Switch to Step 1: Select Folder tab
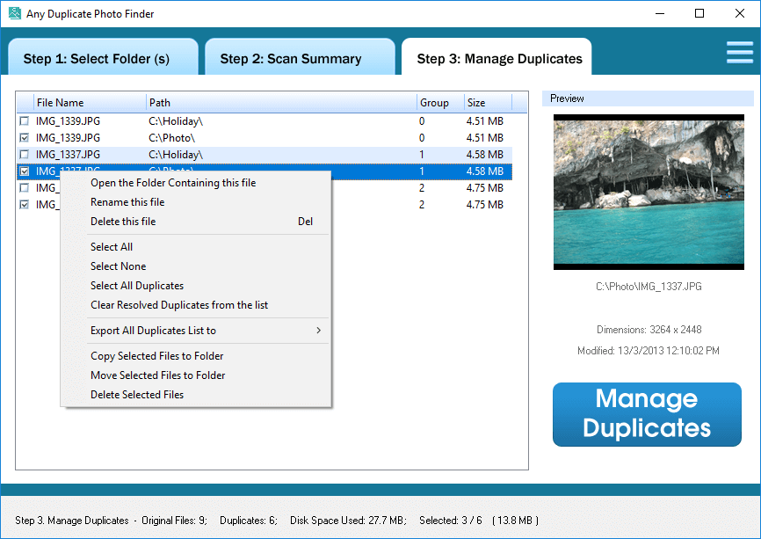761x539 pixels. 103,57
